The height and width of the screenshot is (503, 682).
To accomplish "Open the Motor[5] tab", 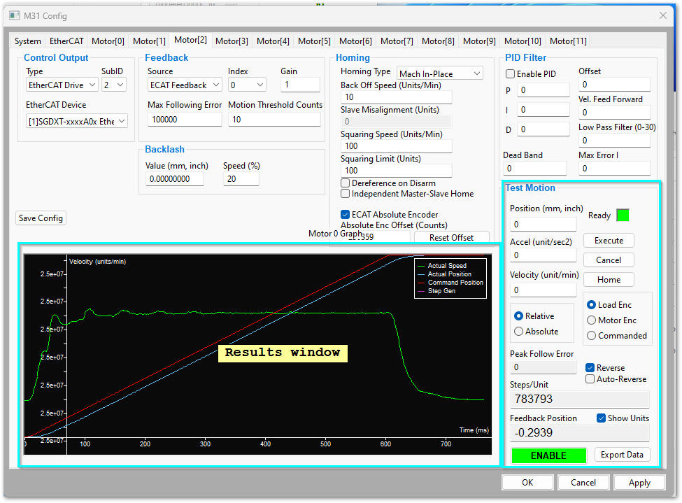I will (x=314, y=41).
